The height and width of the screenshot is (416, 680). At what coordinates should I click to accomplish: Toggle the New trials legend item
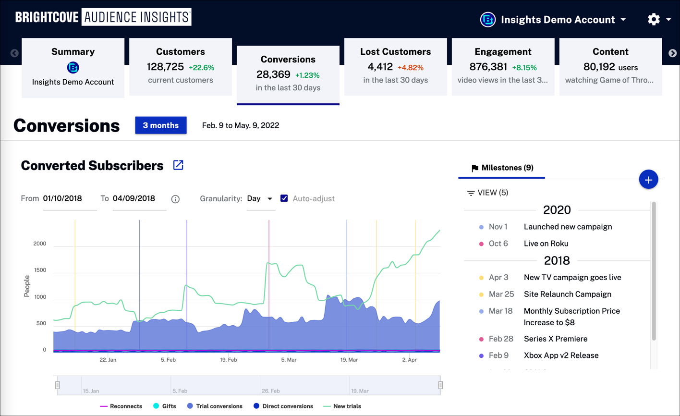(x=342, y=406)
